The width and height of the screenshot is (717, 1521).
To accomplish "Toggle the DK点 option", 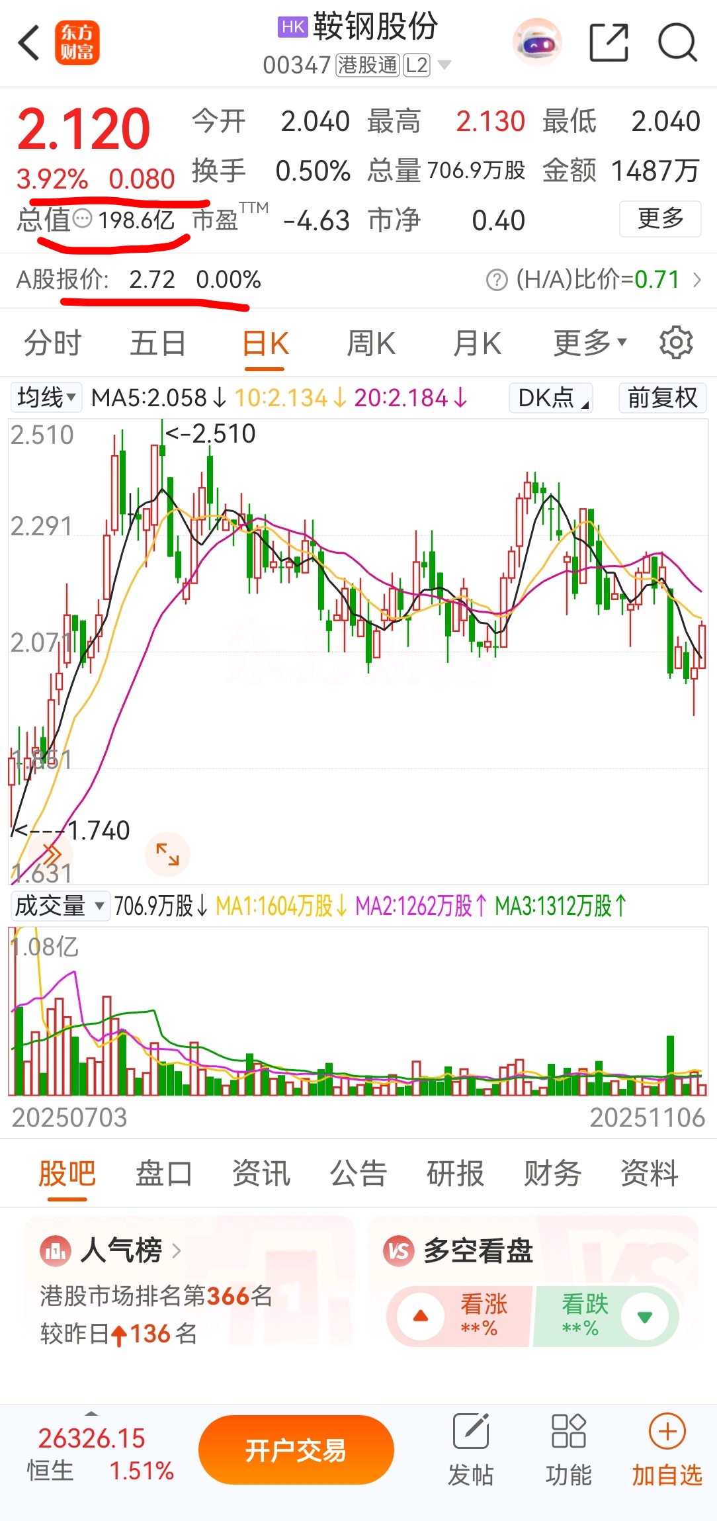I will coord(551,398).
